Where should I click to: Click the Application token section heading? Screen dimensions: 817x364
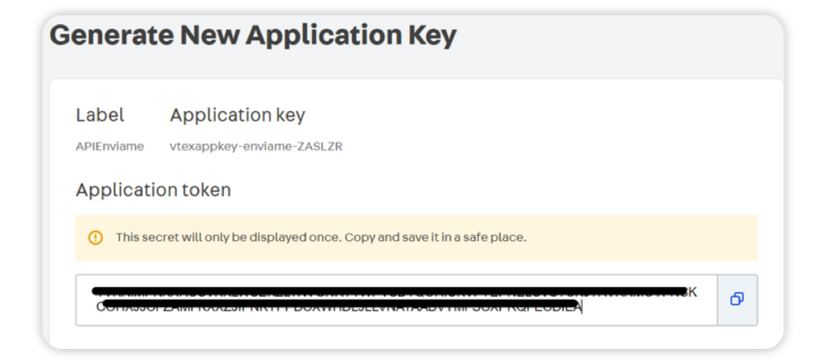coord(153,190)
